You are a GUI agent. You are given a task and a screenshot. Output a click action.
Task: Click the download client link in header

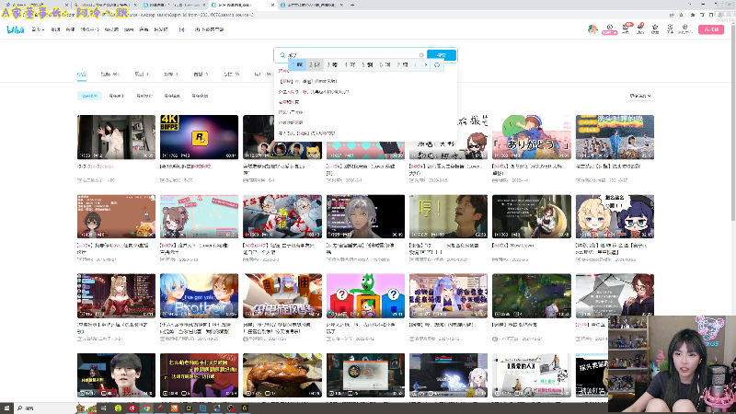point(209,29)
